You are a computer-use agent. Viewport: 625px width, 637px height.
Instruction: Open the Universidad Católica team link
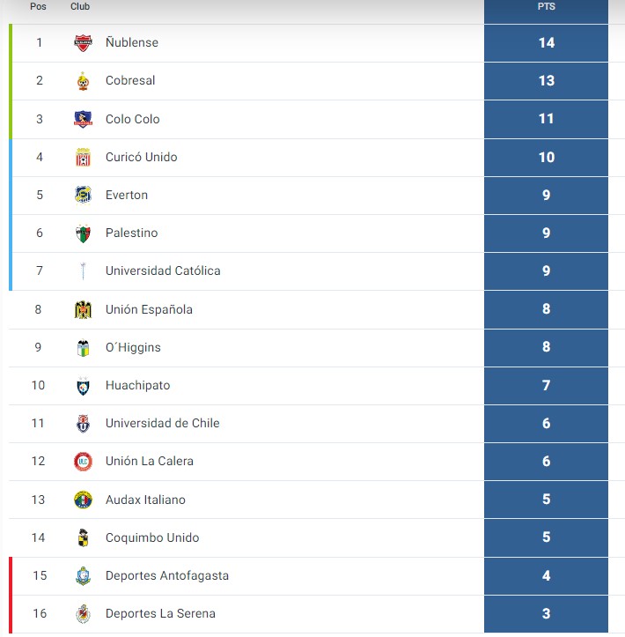163,271
